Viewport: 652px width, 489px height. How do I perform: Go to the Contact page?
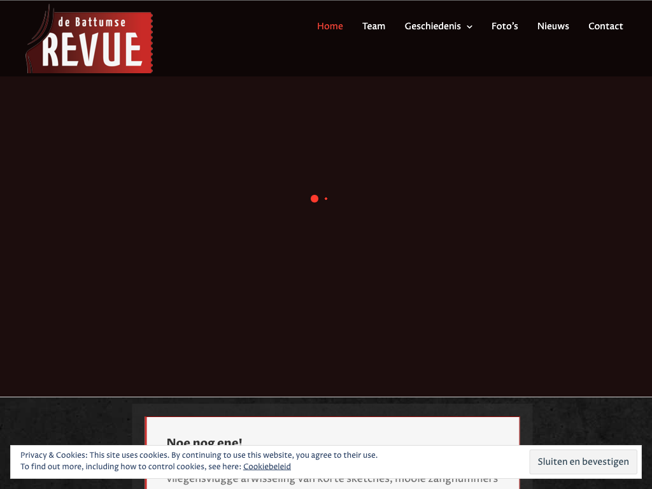[606, 26]
